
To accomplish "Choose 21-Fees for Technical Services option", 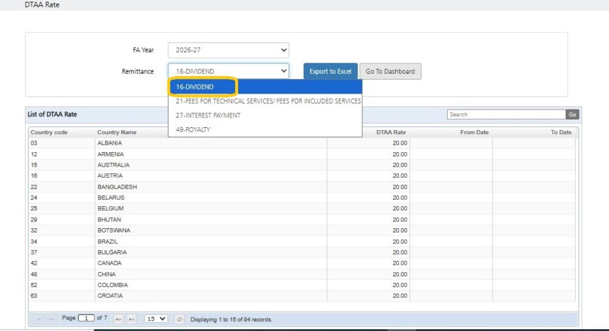I will pyautogui.click(x=265, y=101).
